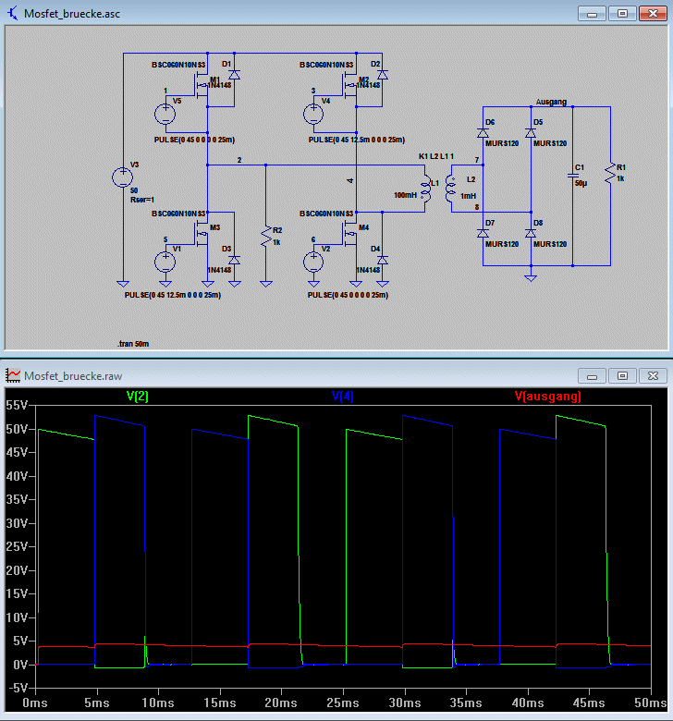Close the Mosfet_bruecke.asc schematic window

653,14
